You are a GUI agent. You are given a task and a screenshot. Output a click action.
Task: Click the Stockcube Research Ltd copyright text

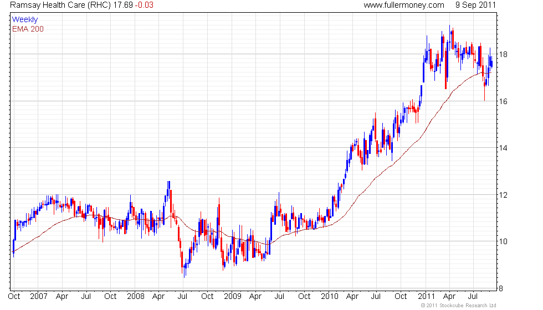click(459, 306)
